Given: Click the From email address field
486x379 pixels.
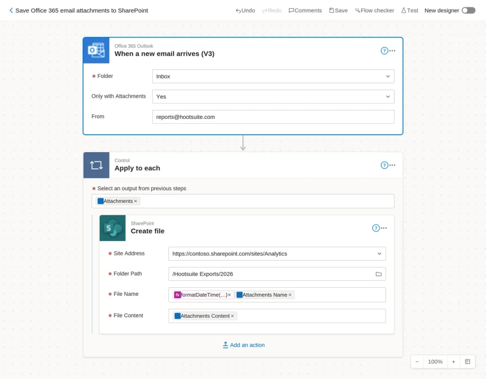Looking at the screenshot, I should 273,117.
